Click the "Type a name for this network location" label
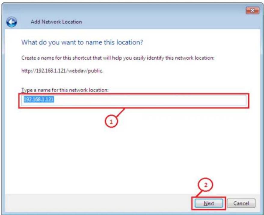The height and width of the screenshot is (215, 264). point(65,90)
